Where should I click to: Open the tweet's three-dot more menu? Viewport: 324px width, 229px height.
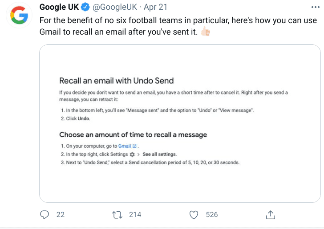pyautogui.click(x=314, y=8)
